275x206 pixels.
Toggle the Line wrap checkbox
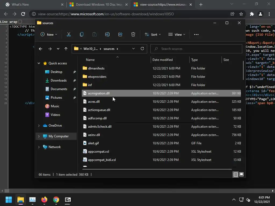pyautogui.click(x=20, y=21)
